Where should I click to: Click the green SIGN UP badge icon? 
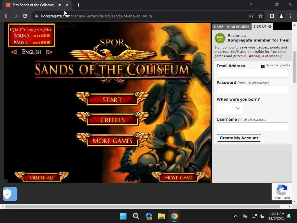(x=220, y=38)
